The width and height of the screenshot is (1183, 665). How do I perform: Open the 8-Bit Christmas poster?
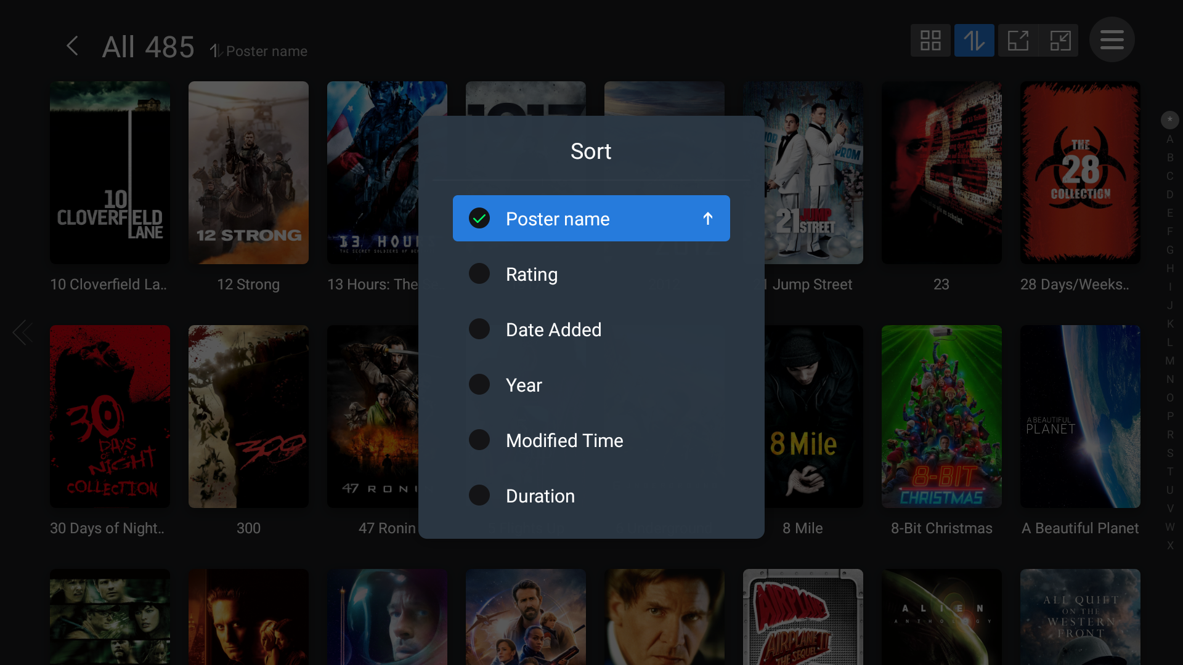(941, 416)
